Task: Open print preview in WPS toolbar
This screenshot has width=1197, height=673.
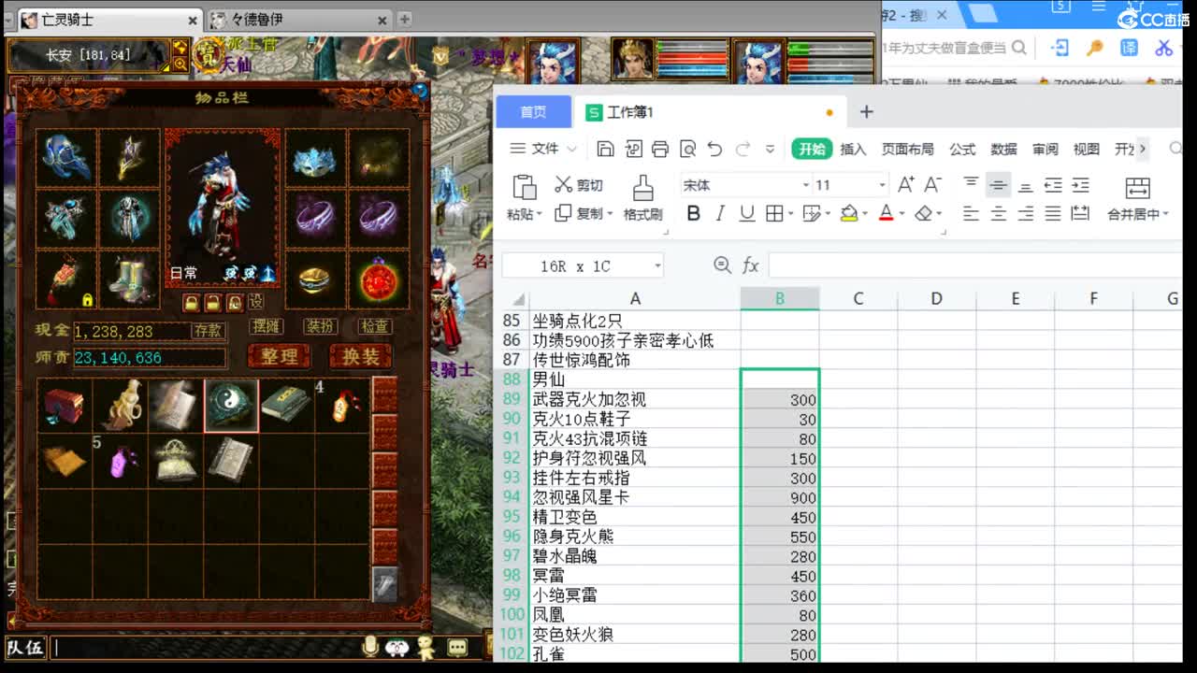Action: coord(687,149)
